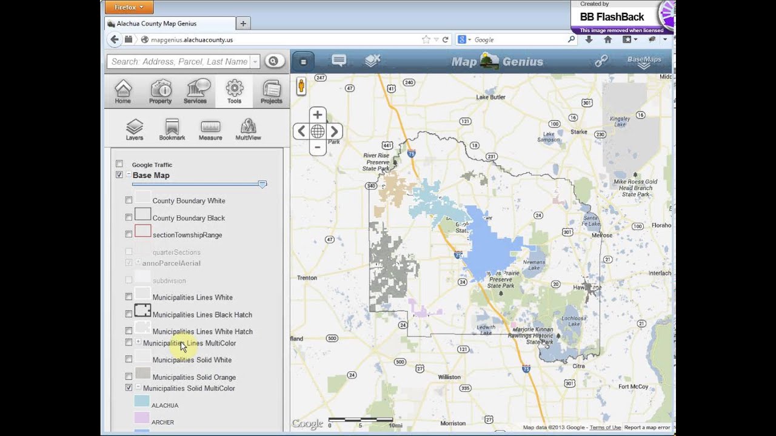Viewport: 776px width, 436px height.
Task: Select the Measure tool
Action: tap(210, 130)
